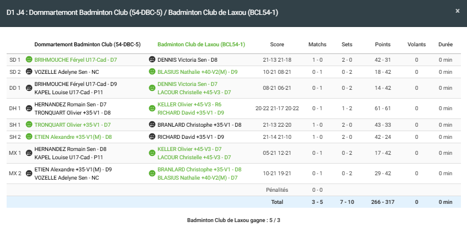This screenshot has height=243, width=467.
Task: Click the DH 1 score 20-22 21-17 20-22
Action: point(277,109)
